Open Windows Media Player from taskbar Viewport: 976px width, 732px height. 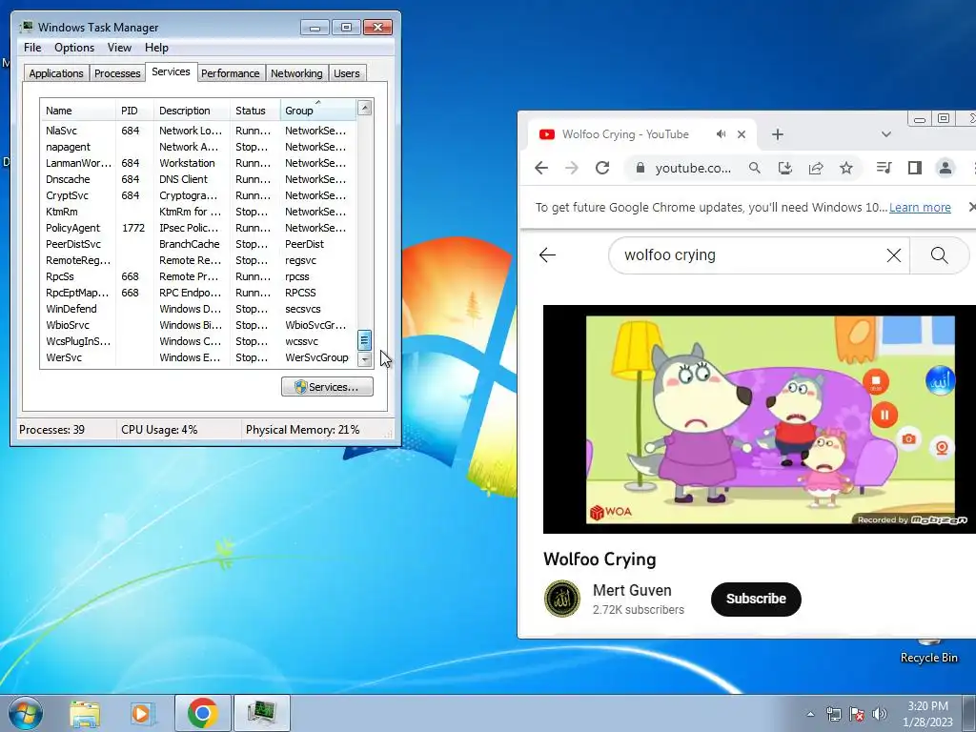pos(143,713)
